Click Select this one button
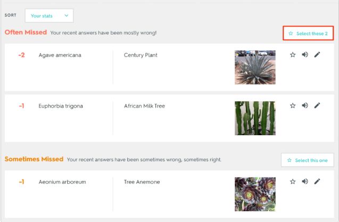This screenshot has width=339, height=222. tap(307, 160)
